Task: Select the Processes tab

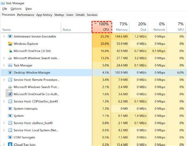Action: point(8,15)
